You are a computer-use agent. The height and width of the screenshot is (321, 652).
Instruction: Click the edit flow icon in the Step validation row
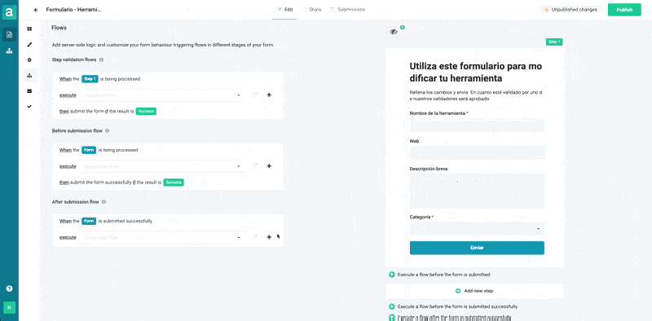255,95
